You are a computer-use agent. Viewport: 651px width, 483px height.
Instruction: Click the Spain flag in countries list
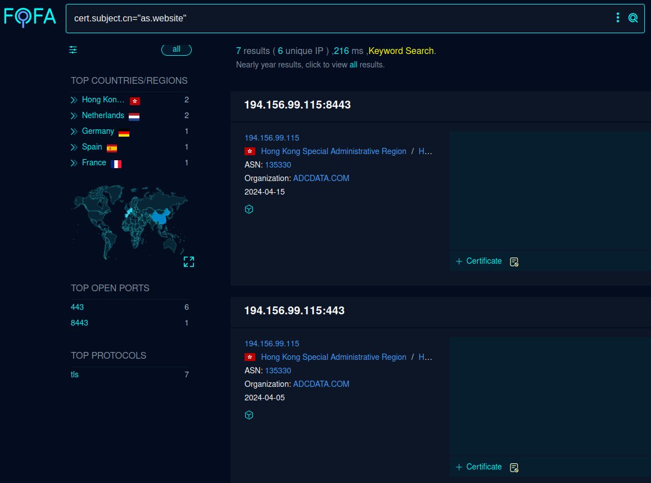pyautogui.click(x=112, y=148)
